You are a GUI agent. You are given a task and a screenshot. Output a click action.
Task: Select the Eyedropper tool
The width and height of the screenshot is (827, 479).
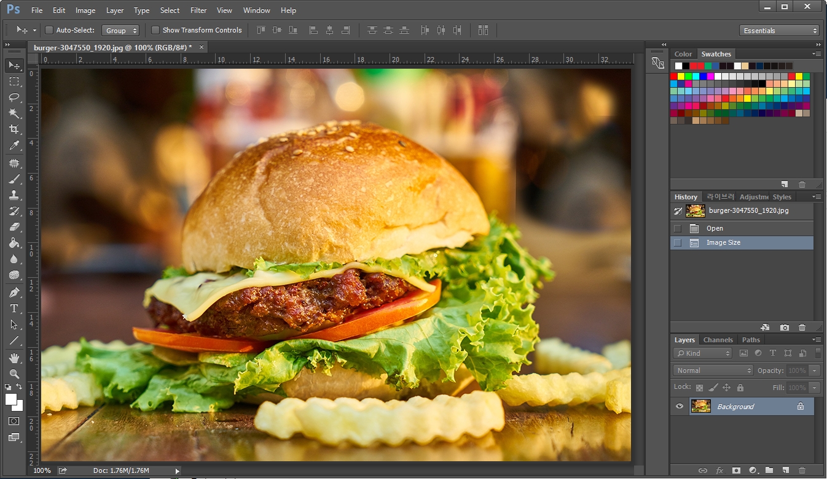pyautogui.click(x=14, y=145)
